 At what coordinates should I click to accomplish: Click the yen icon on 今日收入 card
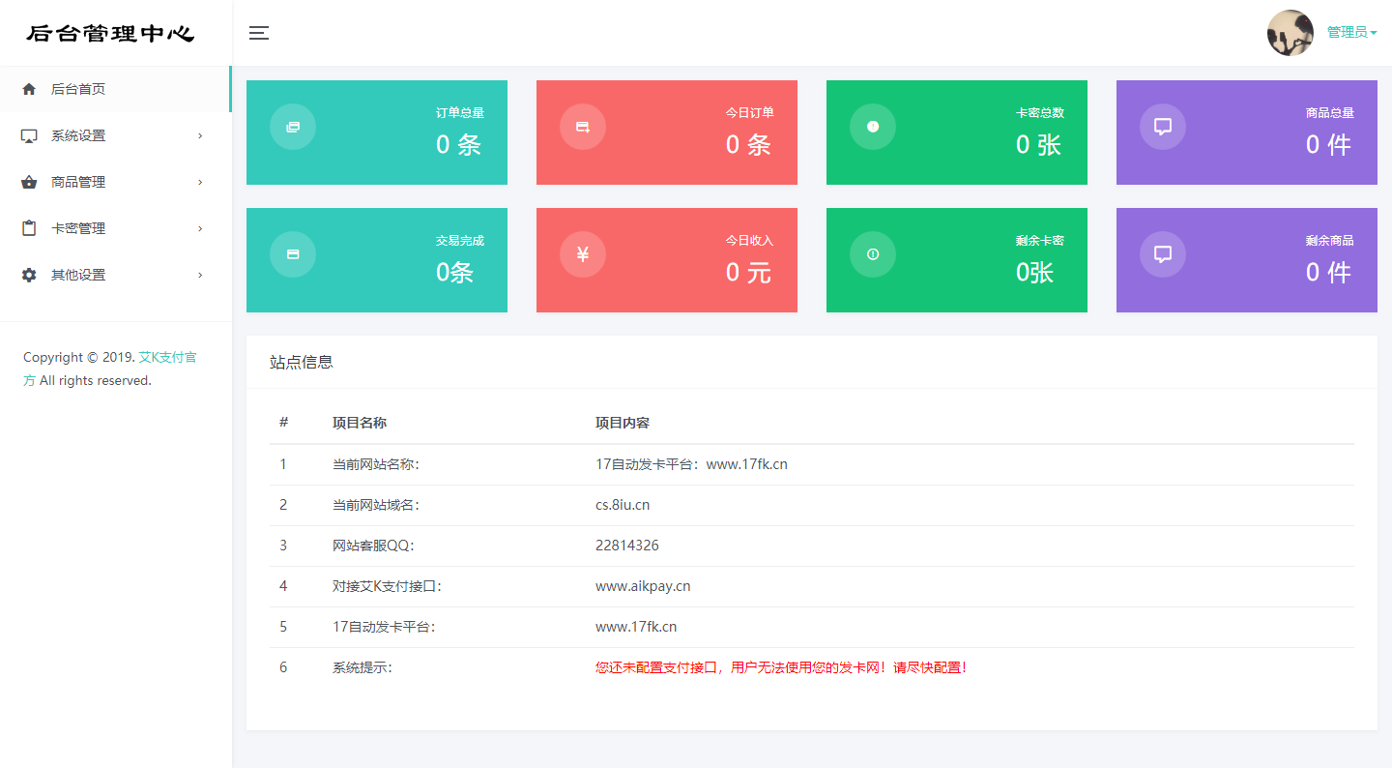pos(583,254)
